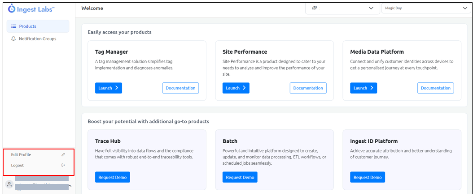
Task: Collapse the user profile menu chevron
Action: click(x=70, y=185)
